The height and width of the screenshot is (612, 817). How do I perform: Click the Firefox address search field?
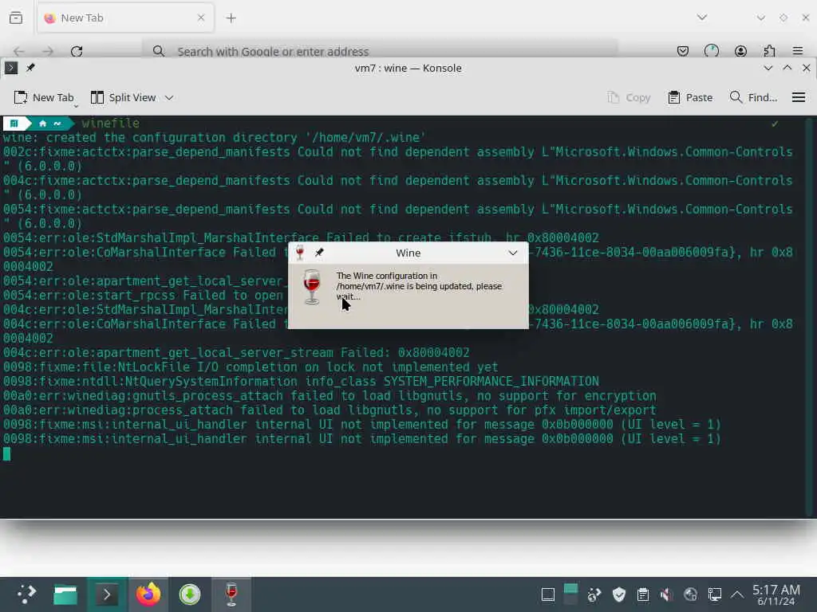380,51
